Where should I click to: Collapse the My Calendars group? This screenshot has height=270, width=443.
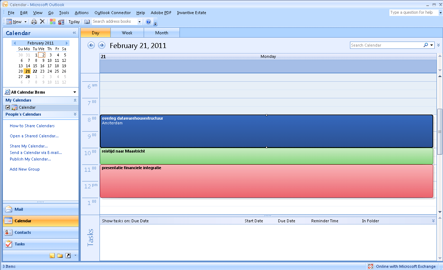tap(75, 100)
